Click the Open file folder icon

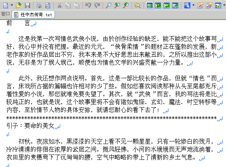point(18,6)
